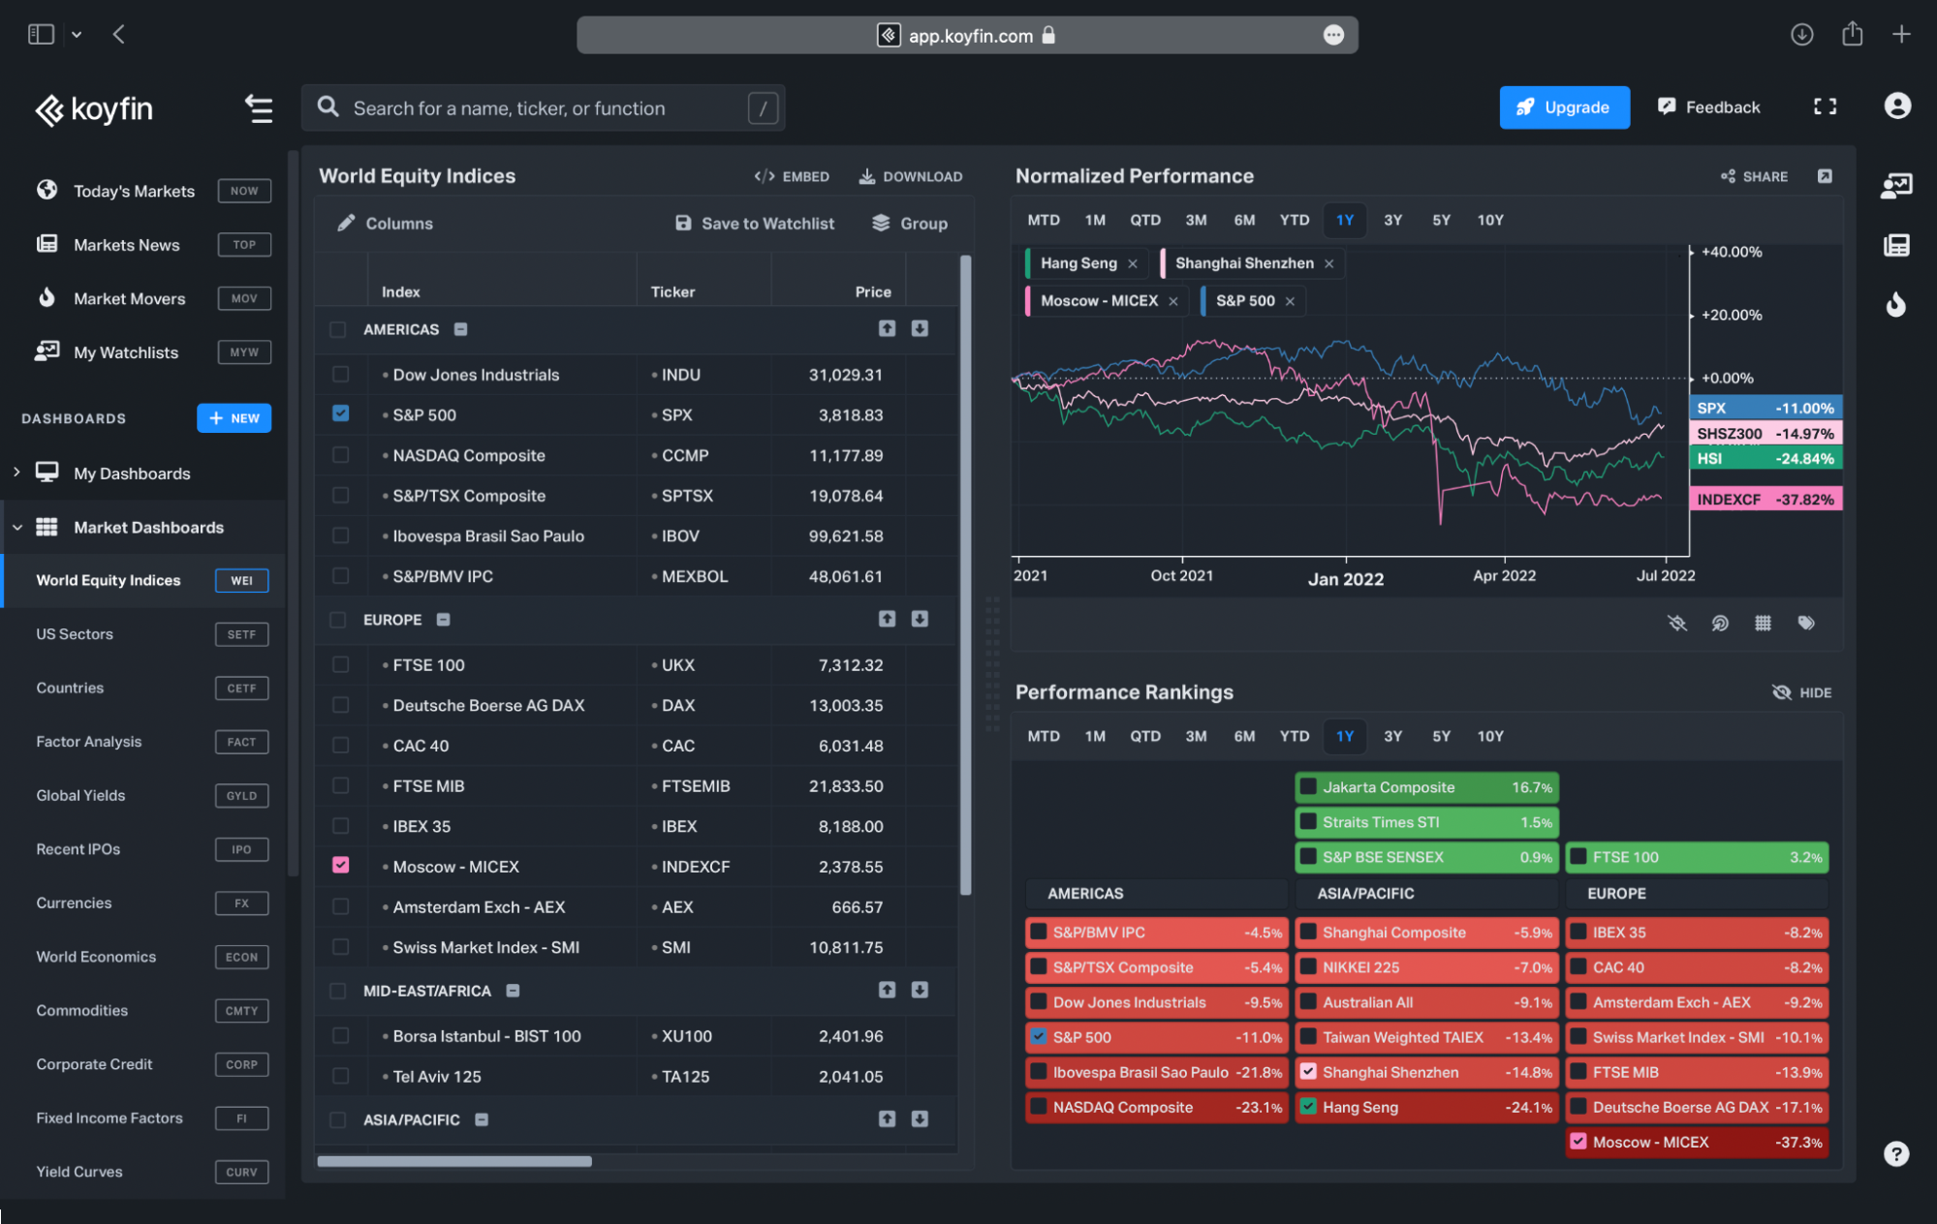1937x1224 pixels.
Task: Collapse Market Dashboards tree
Action: coord(16,527)
